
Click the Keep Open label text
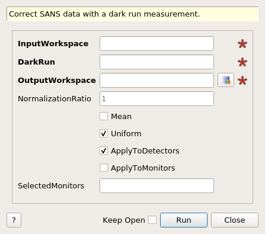click(124, 220)
